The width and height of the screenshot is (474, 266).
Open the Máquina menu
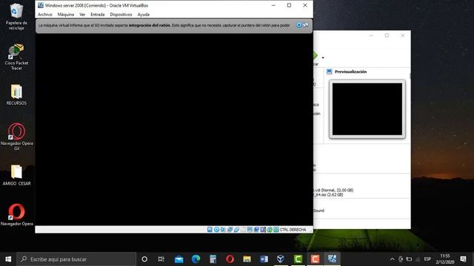click(x=66, y=15)
